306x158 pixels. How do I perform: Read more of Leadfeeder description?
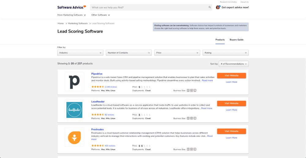tap(207, 108)
